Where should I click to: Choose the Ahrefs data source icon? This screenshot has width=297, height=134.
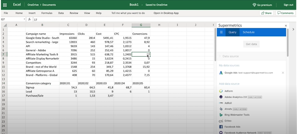tap(221, 109)
